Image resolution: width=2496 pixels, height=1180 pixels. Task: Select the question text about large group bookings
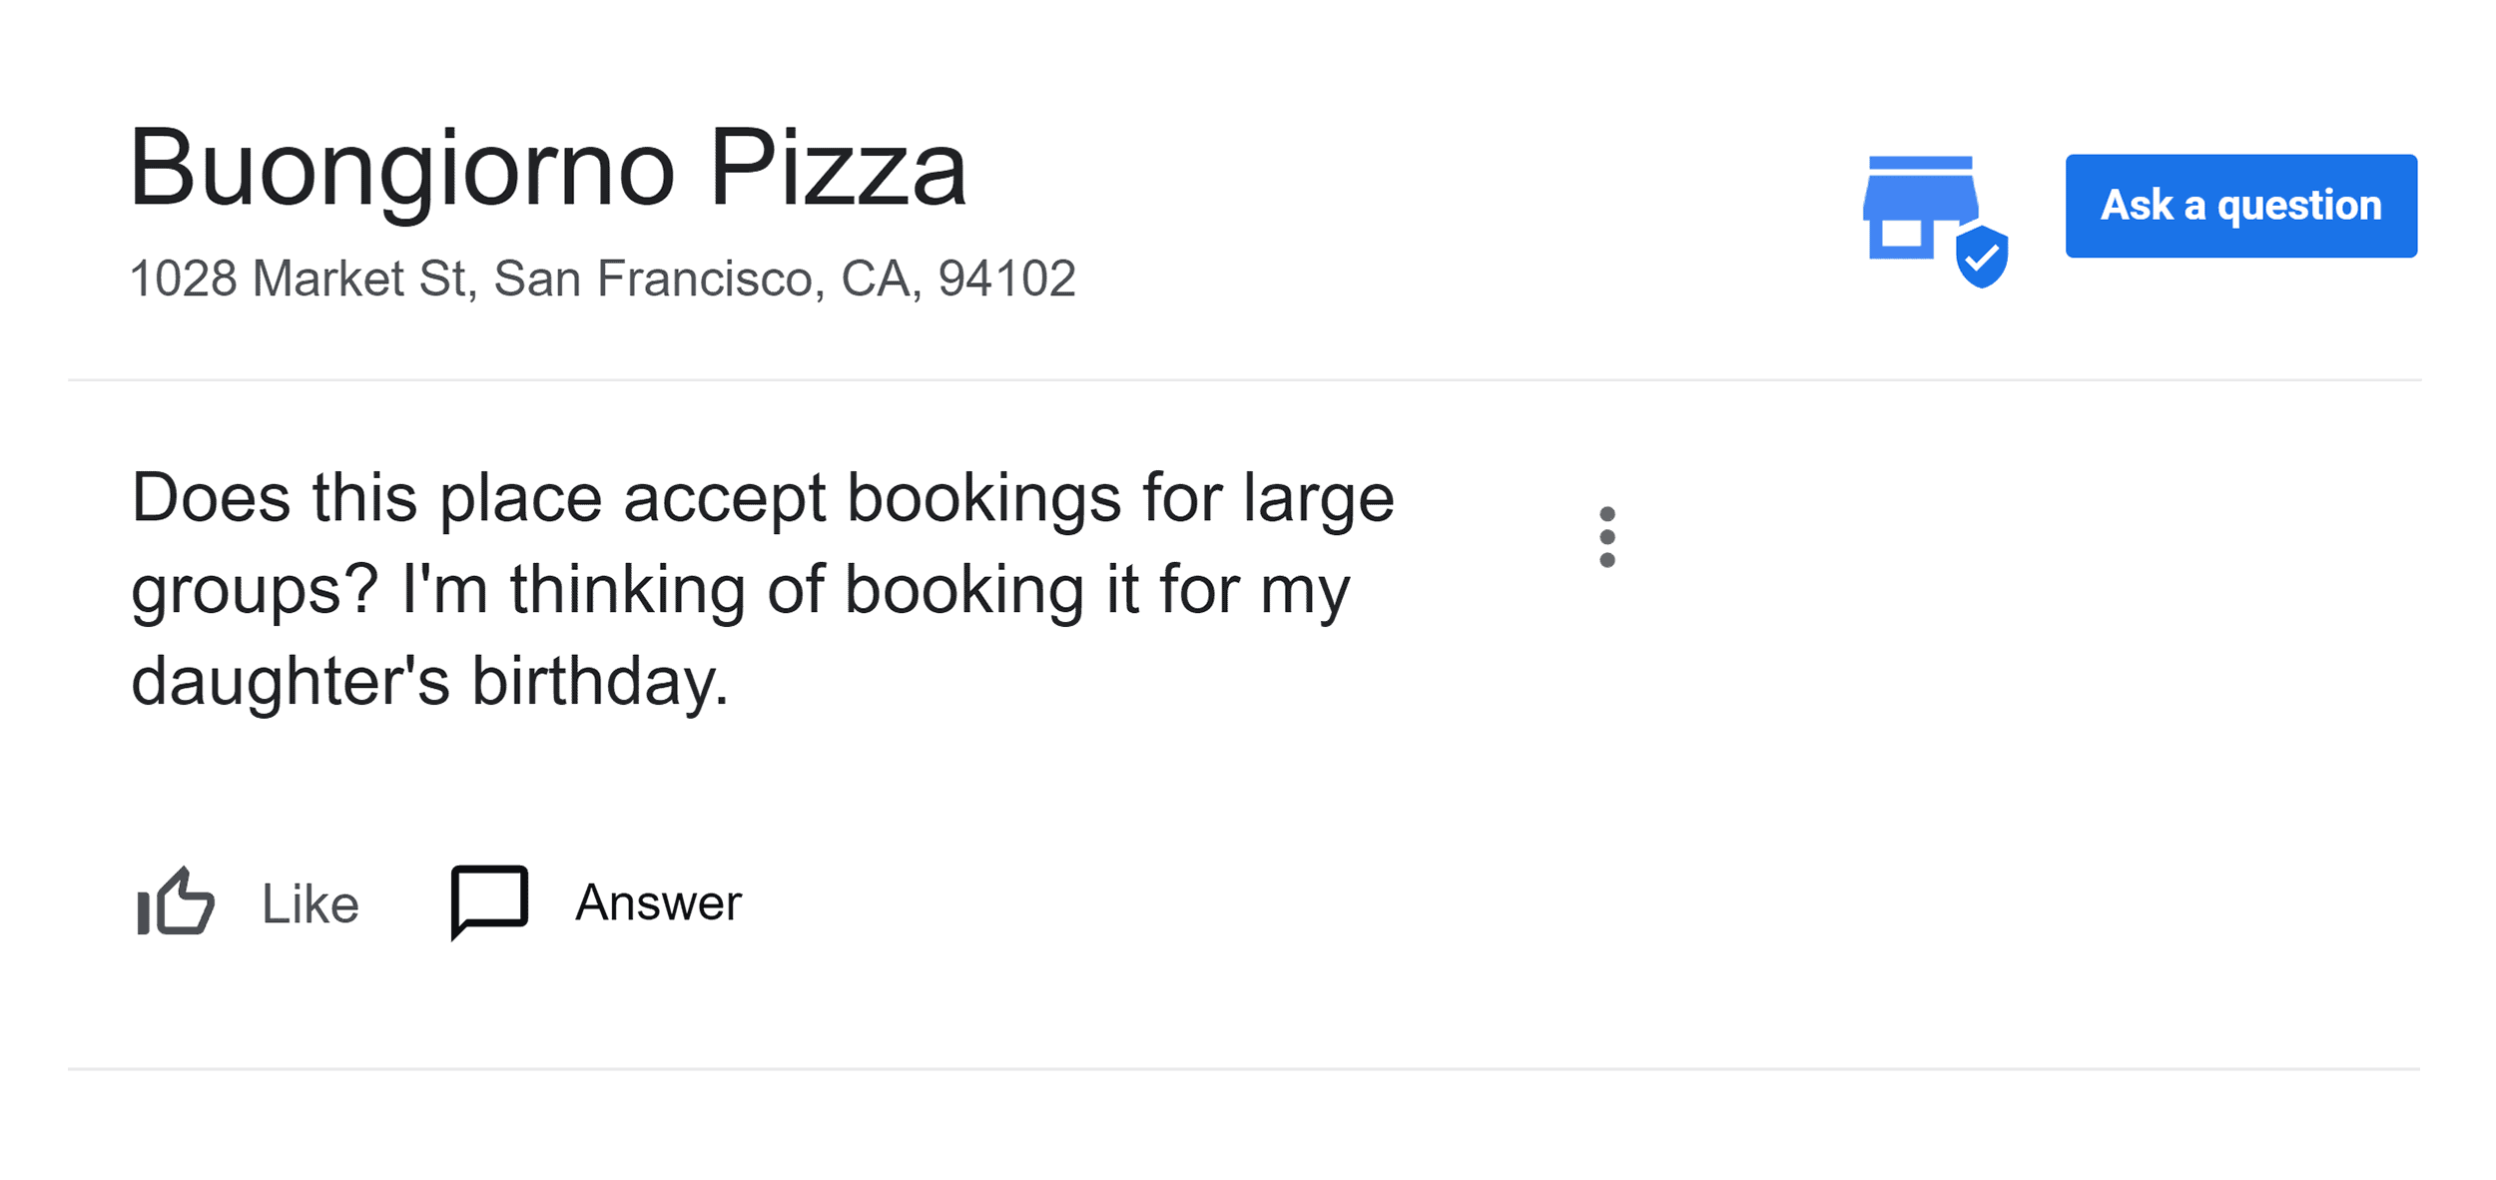tap(764, 590)
